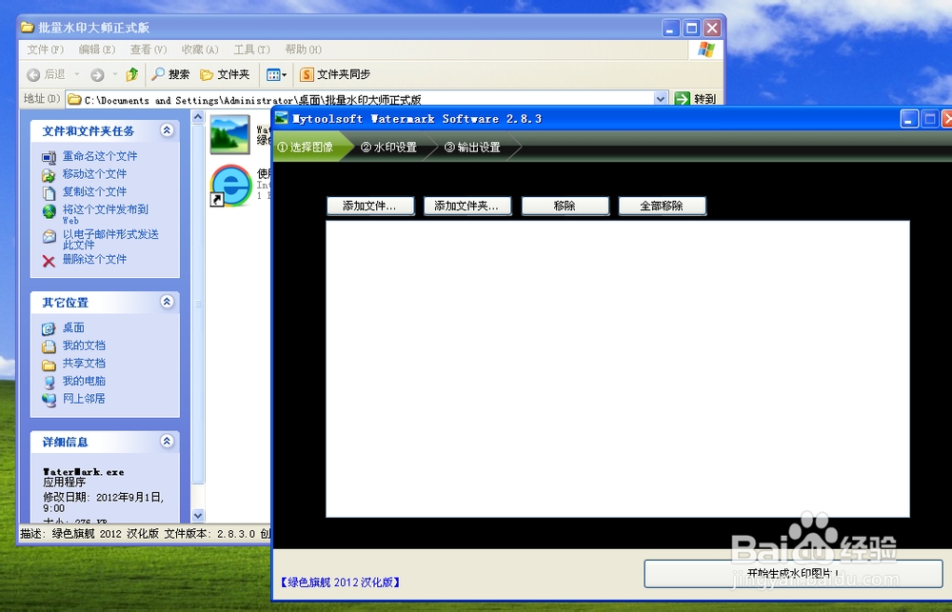The image size is (952, 612).
Task: Click the copy file icon in tasks panel
Action: point(49,193)
